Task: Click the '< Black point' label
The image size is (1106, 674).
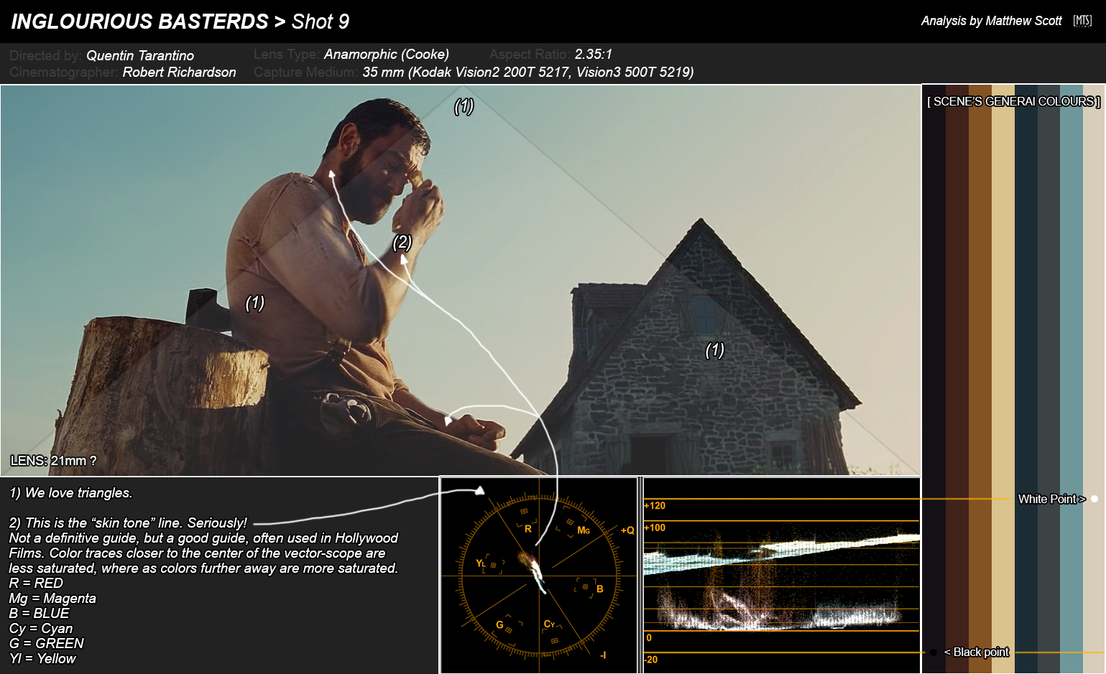Action: [977, 652]
